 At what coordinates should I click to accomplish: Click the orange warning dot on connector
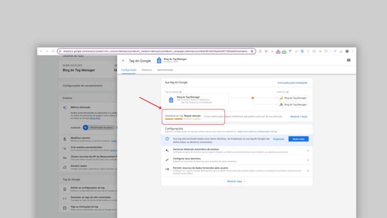(253, 98)
